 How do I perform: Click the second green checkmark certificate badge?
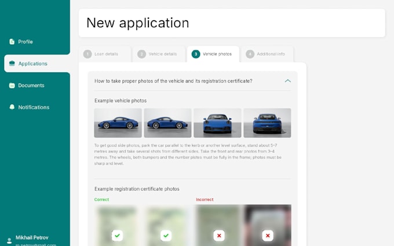coord(166,236)
